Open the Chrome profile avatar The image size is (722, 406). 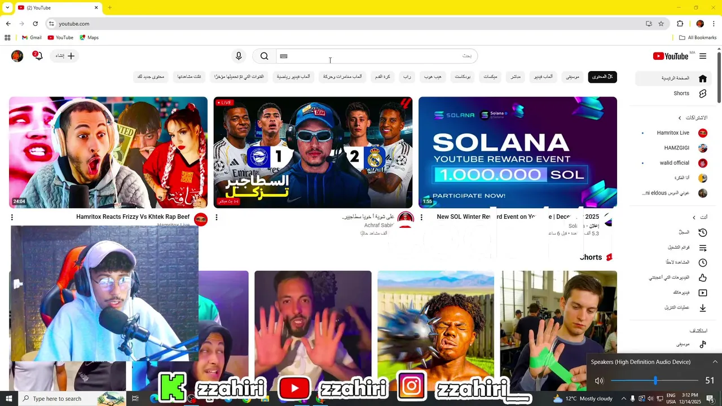click(x=700, y=24)
